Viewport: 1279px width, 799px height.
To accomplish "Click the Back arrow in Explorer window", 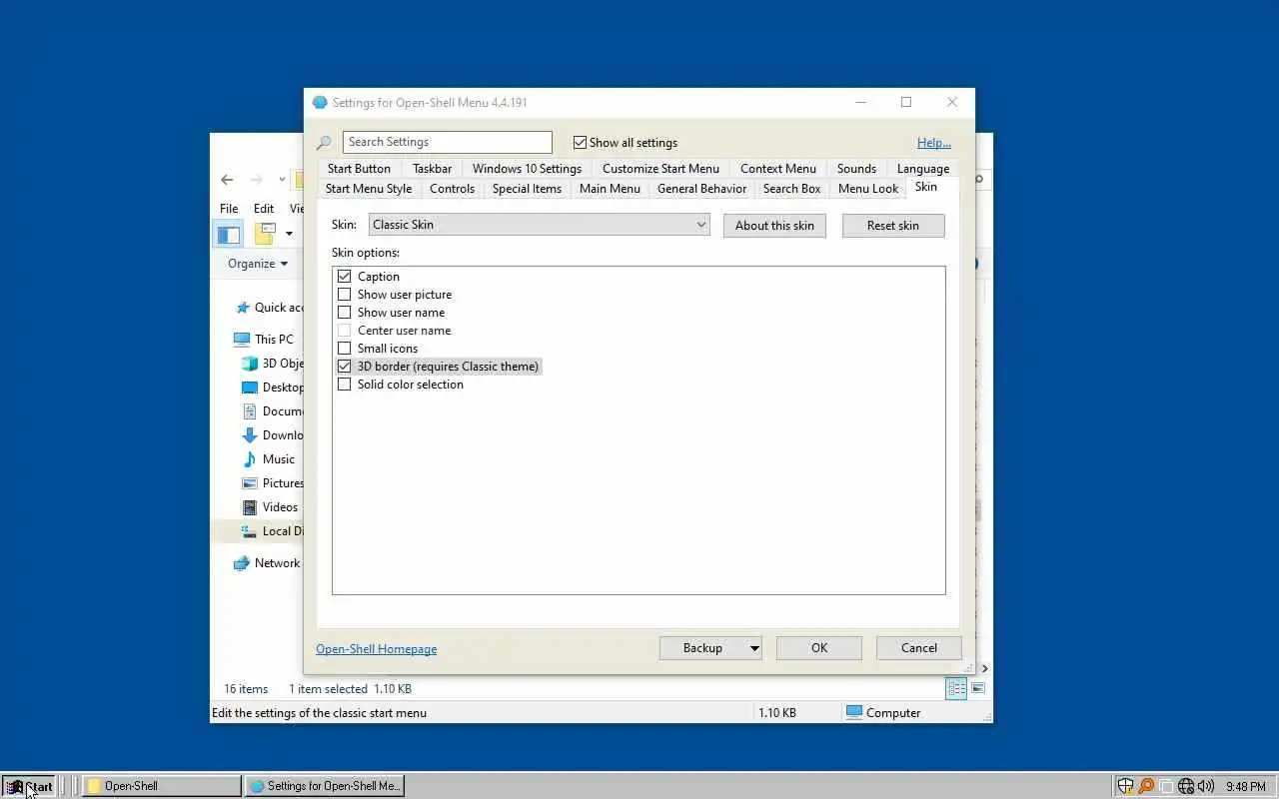I will [x=227, y=180].
